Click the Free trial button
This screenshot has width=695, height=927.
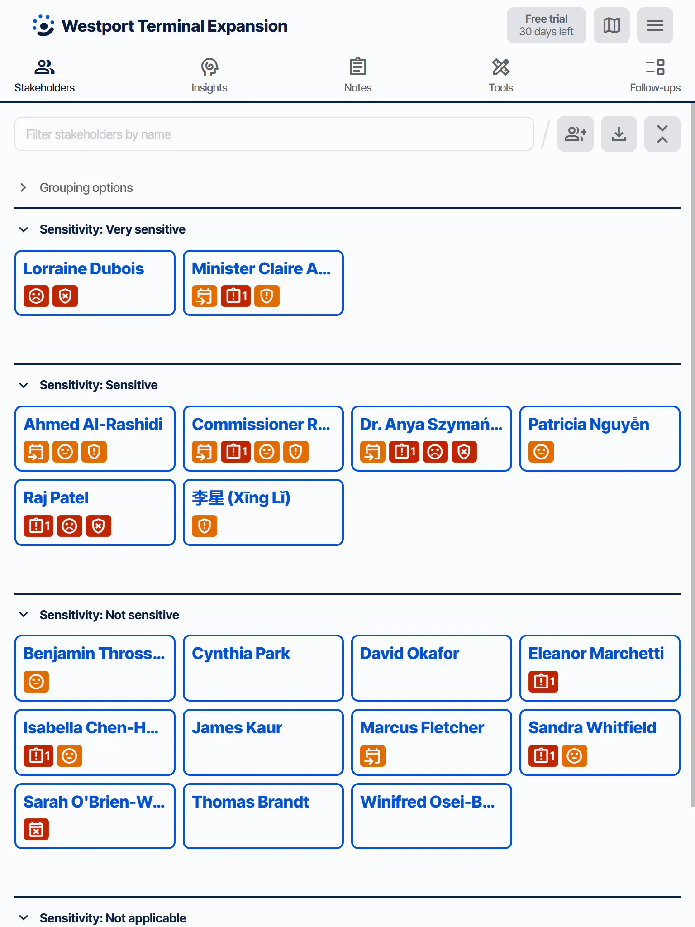546,25
